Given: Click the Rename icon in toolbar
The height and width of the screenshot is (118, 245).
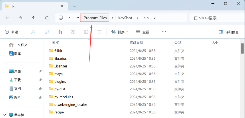Looking at the screenshot, I should click(73, 32).
